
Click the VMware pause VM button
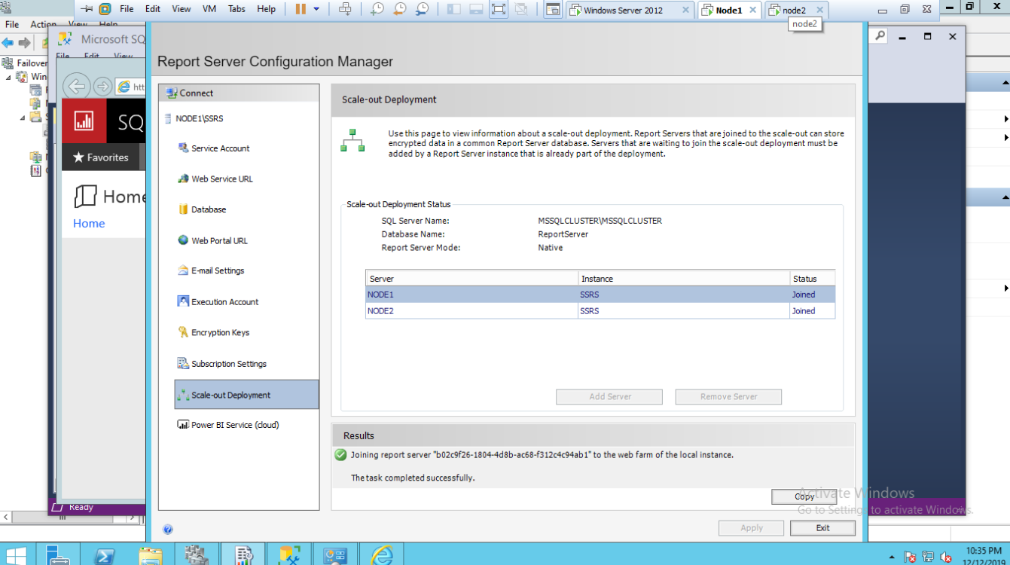point(301,9)
